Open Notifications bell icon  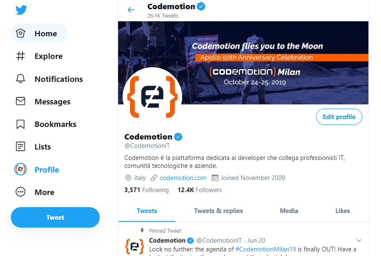pos(21,79)
